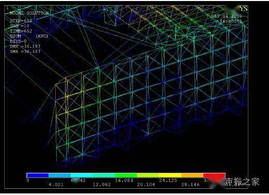Select the STEP=652 label
Viewport: 269px width, 195px height.
click(x=21, y=21)
